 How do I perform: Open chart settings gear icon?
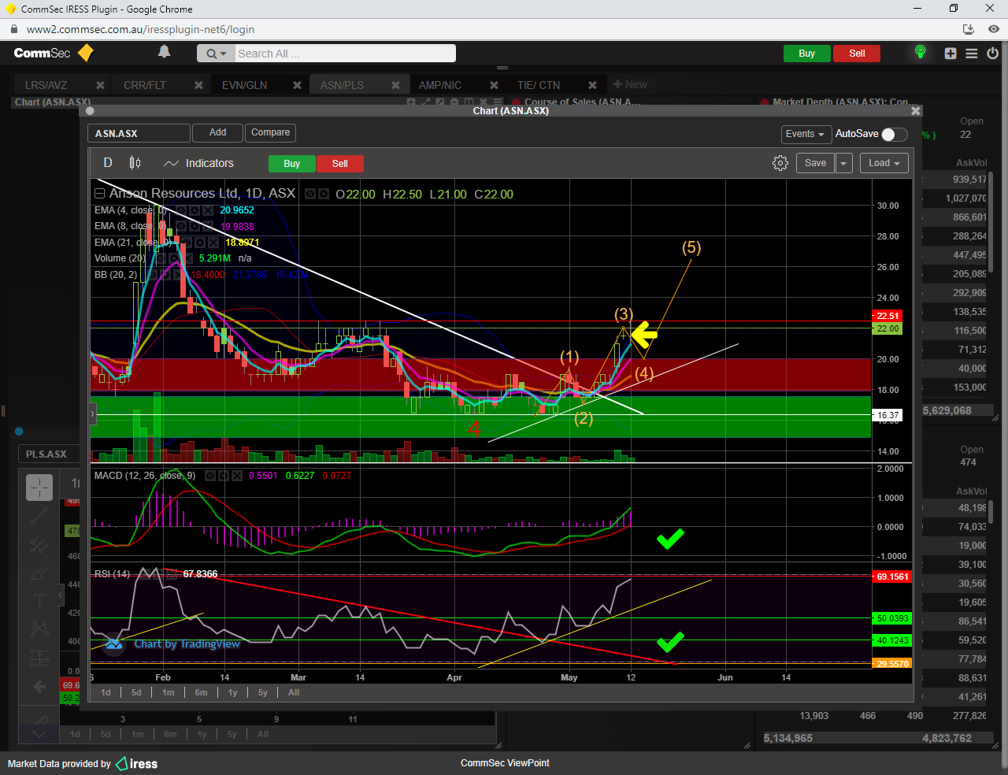pos(780,163)
